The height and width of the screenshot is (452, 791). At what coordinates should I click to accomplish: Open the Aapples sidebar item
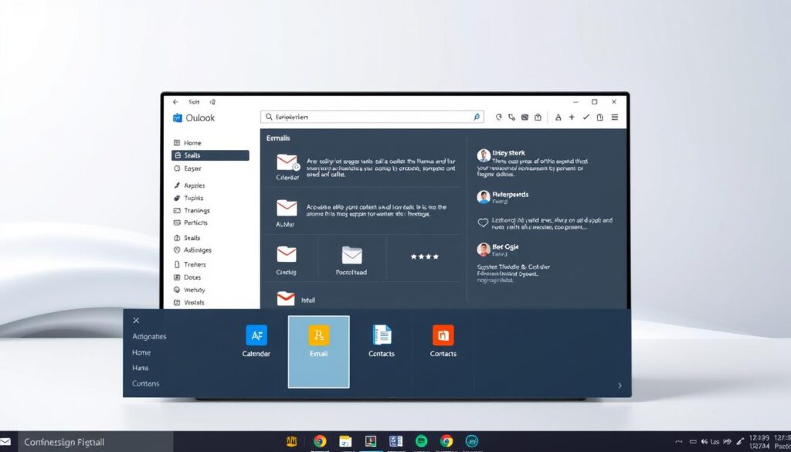coord(189,185)
